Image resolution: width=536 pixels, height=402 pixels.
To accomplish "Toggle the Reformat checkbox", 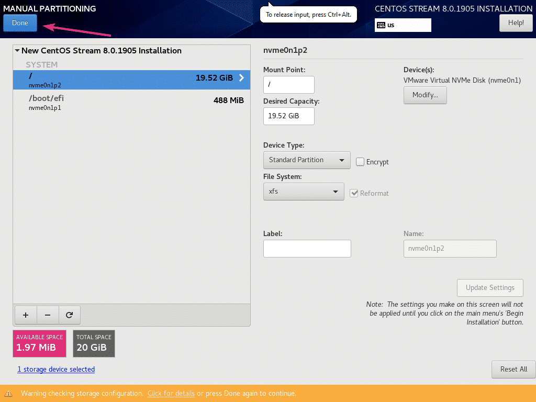I will tap(354, 193).
